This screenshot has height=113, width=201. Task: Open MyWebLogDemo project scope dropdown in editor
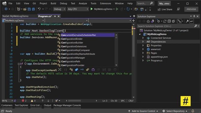(23, 20)
